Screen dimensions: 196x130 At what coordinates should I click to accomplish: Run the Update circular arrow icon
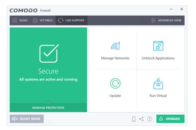click(x=115, y=84)
